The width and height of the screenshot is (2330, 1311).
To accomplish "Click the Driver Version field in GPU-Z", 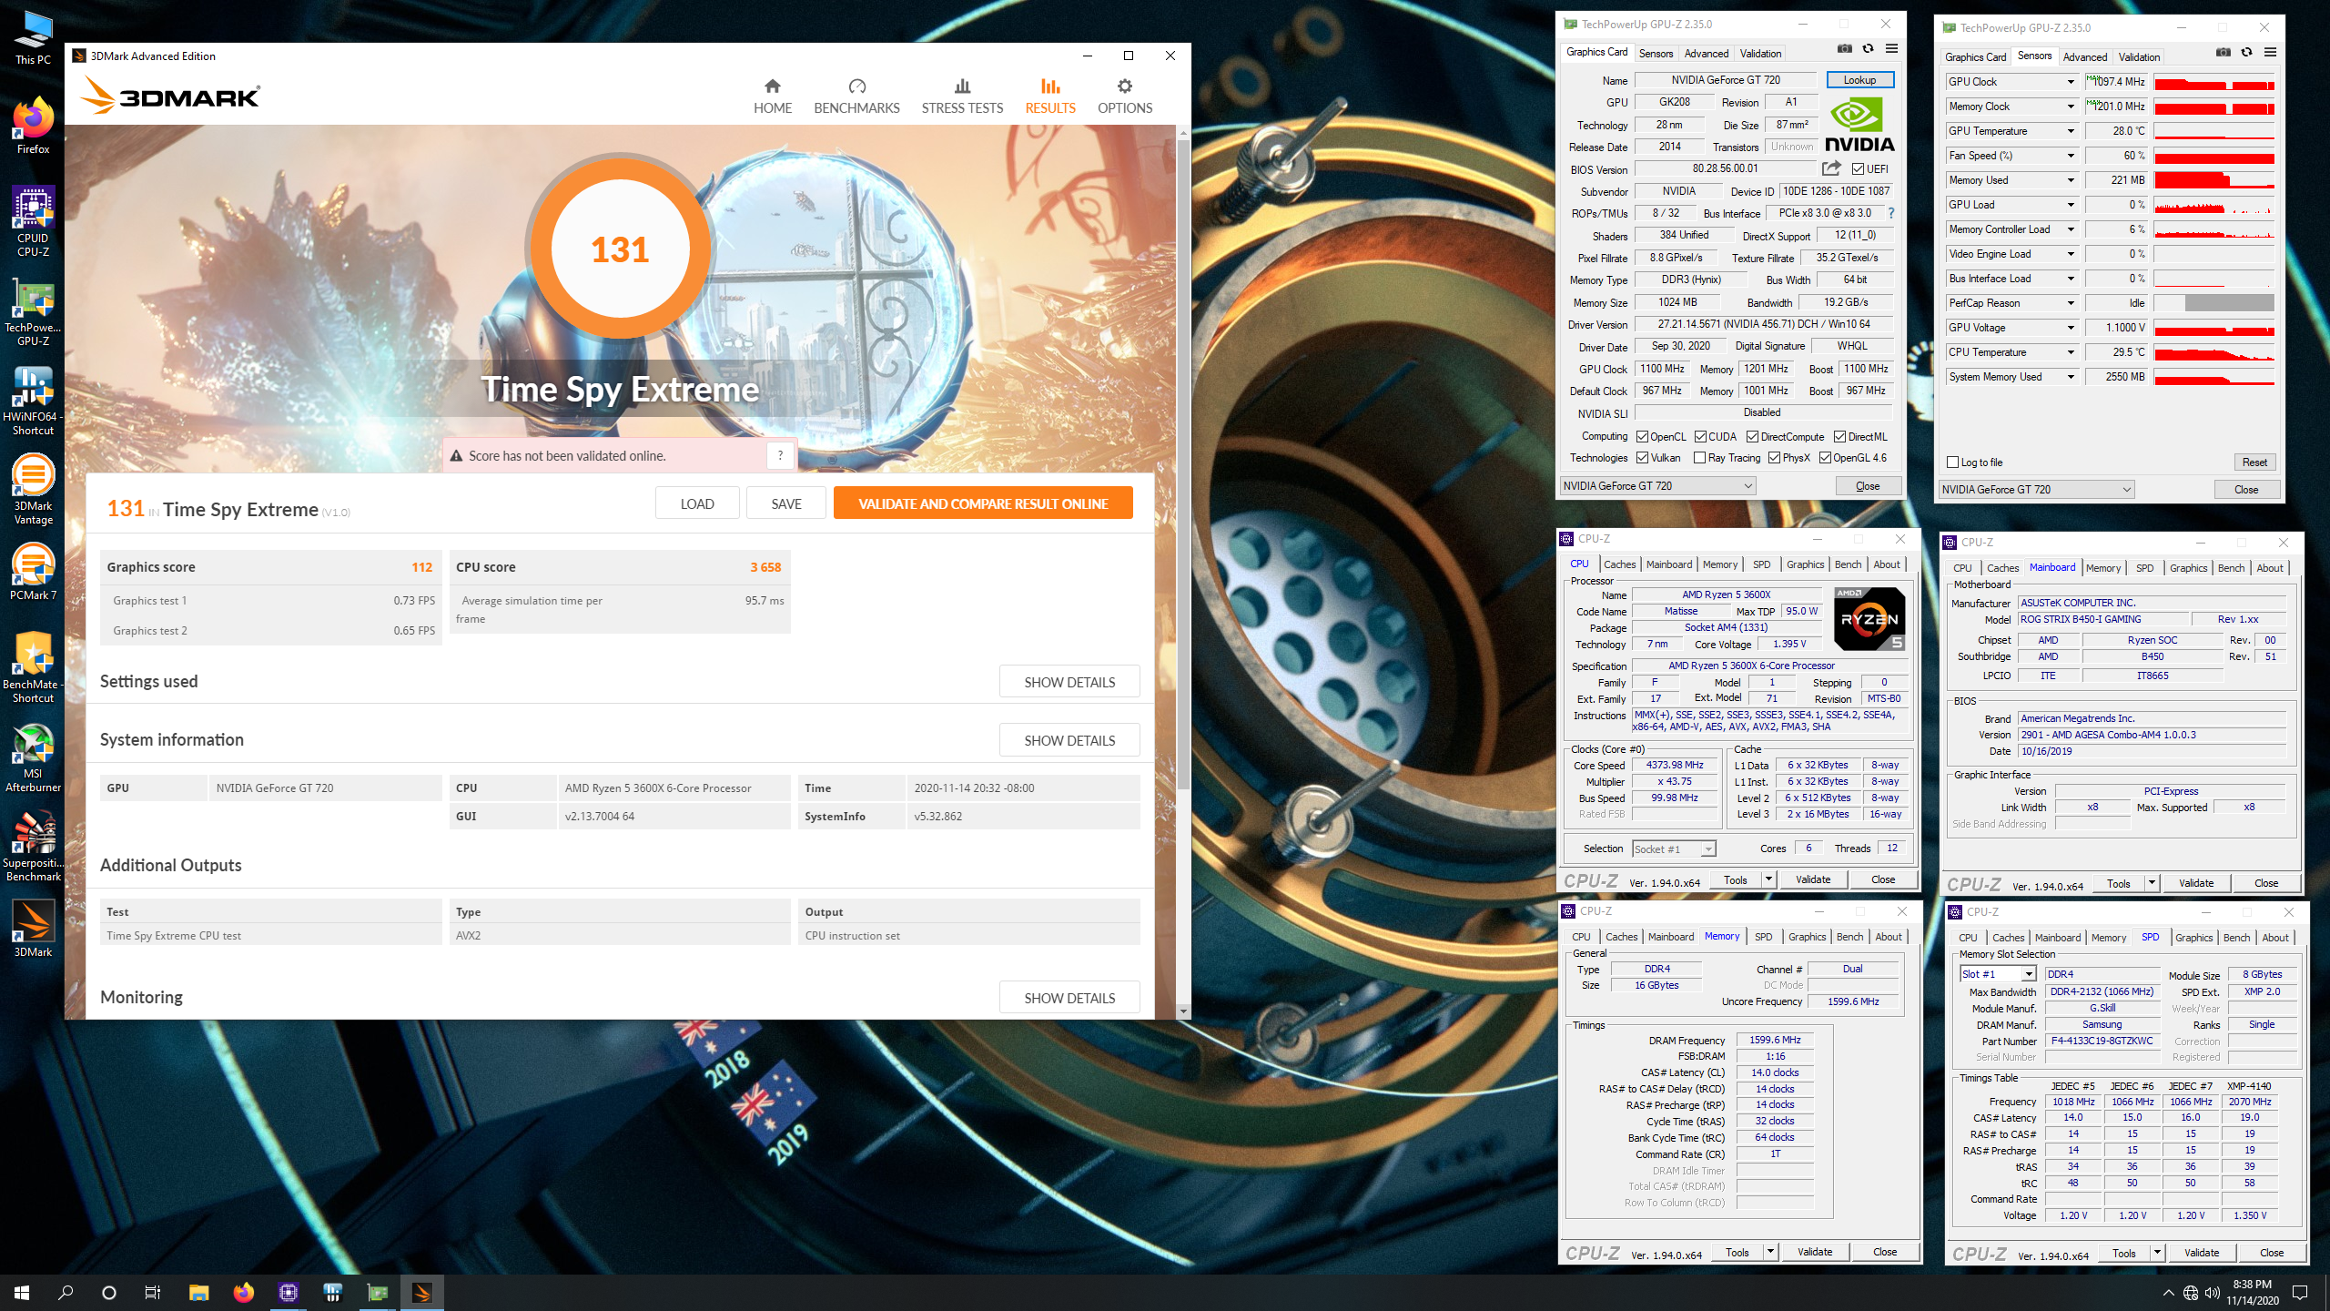I will (1764, 325).
